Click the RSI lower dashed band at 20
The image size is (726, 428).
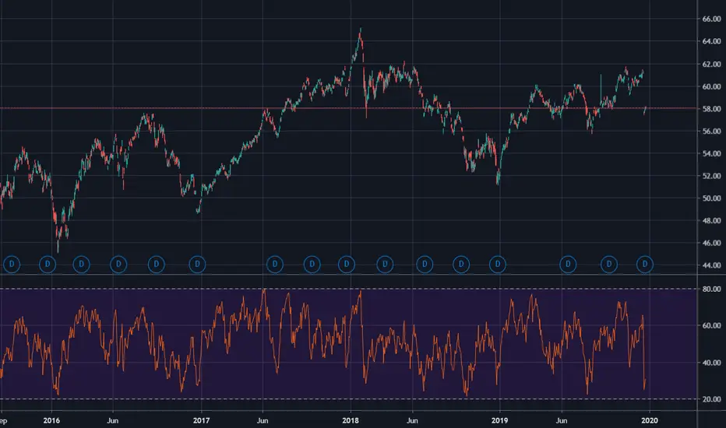[x=348, y=399]
